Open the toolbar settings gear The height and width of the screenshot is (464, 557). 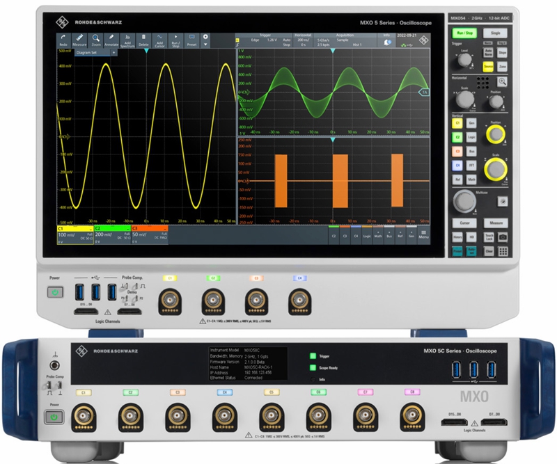tap(205, 37)
